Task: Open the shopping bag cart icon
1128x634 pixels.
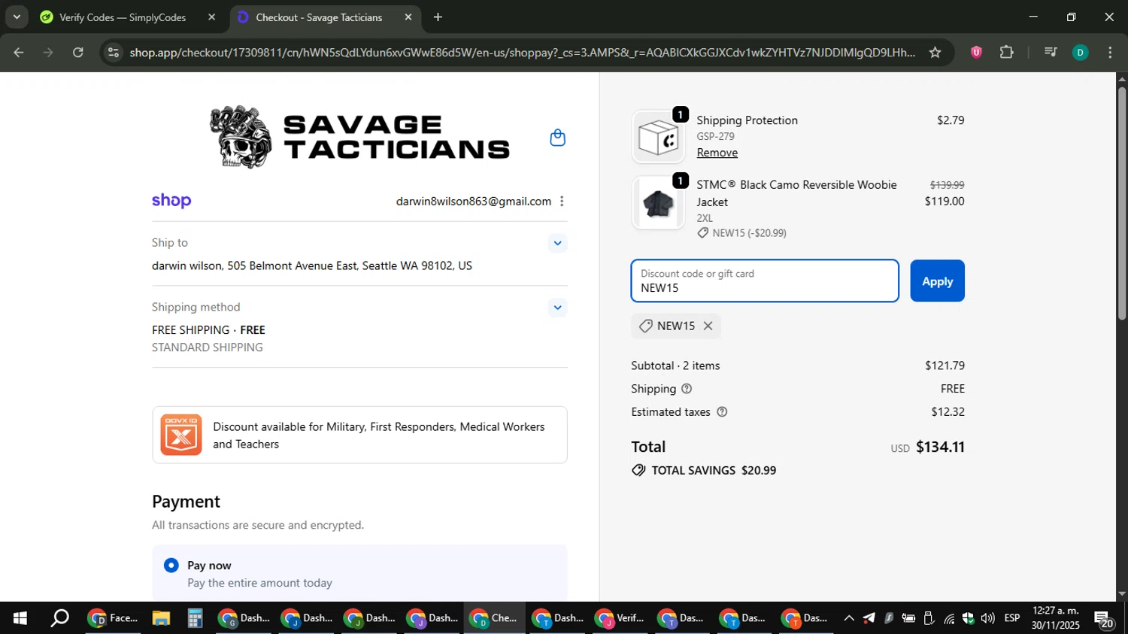Action: tap(557, 138)
